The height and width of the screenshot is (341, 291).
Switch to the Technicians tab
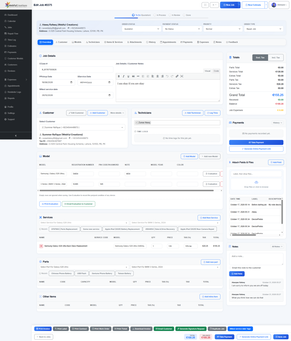[93, 42]
